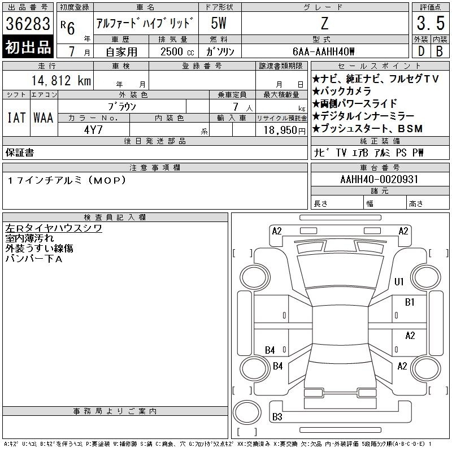
Task: Select the 幅 dimension cell
Action: pos(385,203)
